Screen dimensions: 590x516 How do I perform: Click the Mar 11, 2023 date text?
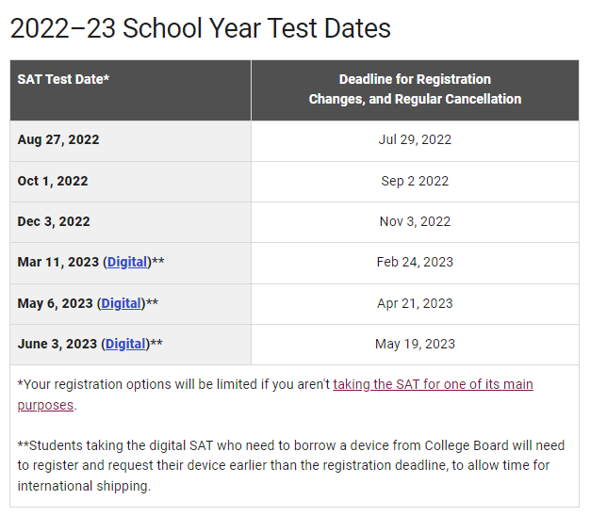(x=57, y=262)
